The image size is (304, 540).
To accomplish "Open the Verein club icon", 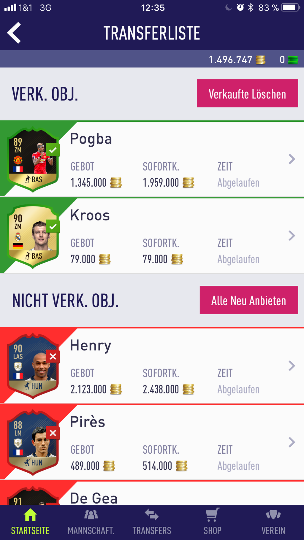I will pos(273,515).
